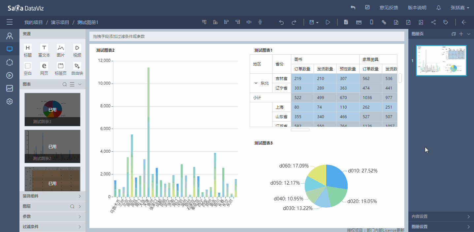The image size is (474, 232).
Task: Collapse the 图表 panel chevron
Action: (79, 85)
